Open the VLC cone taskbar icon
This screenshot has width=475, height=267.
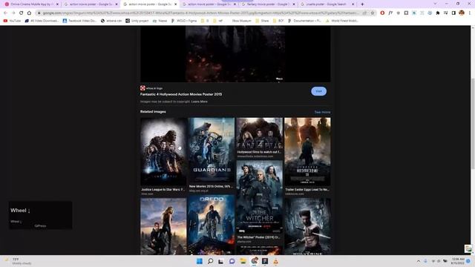coord(275,261)
